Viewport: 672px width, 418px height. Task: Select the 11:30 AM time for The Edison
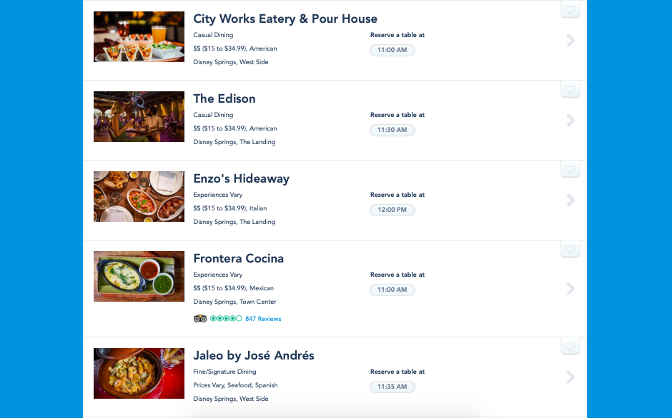click(x=392, y=130)
